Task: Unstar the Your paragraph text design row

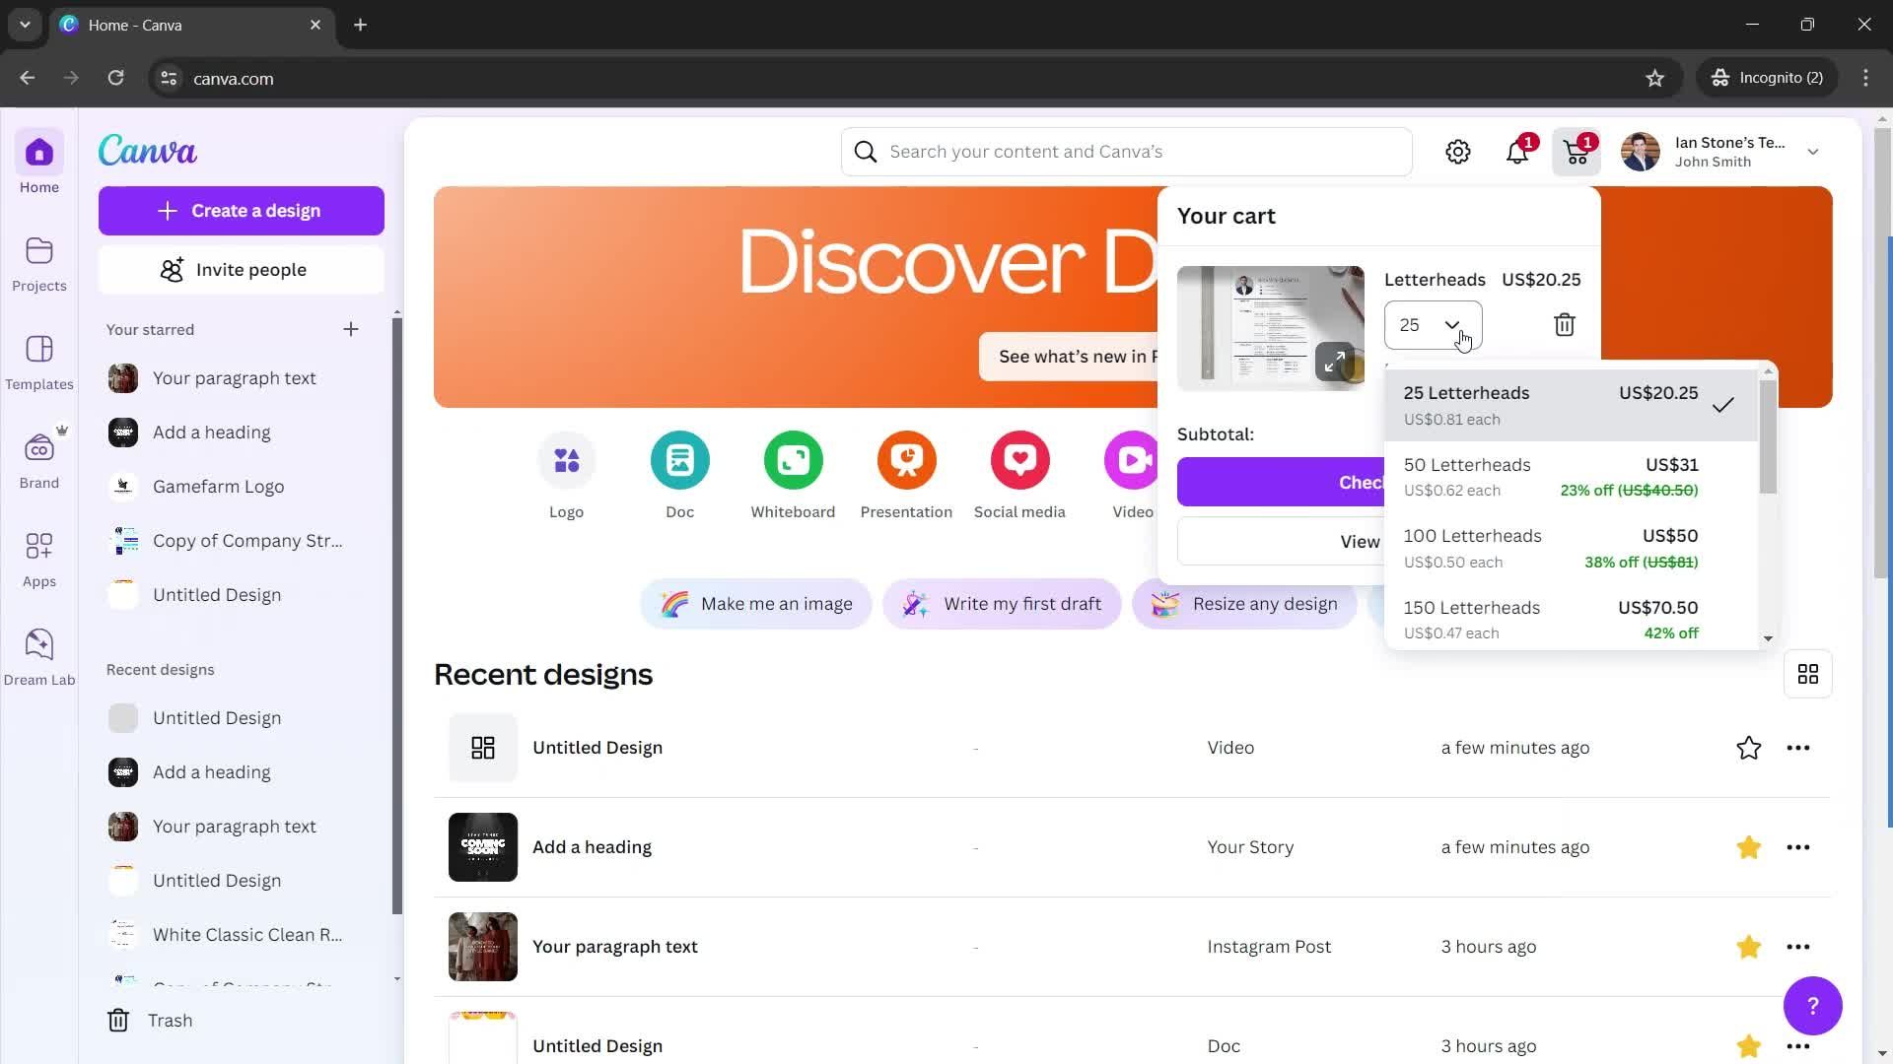Action: [1749, 947]
